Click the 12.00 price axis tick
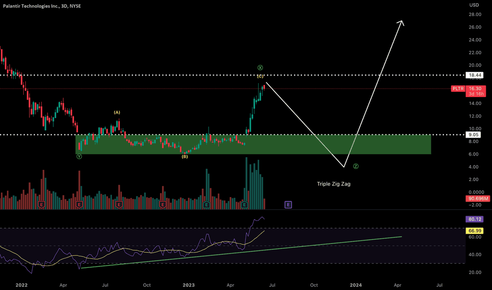This screenshot has height=290, width=492. [x=475, y=116]
